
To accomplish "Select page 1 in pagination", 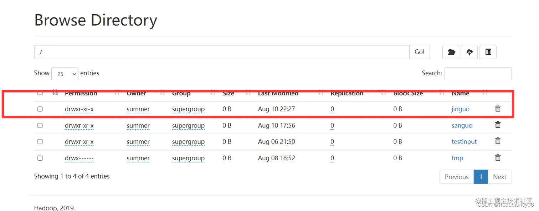I will tap(481, 177).
